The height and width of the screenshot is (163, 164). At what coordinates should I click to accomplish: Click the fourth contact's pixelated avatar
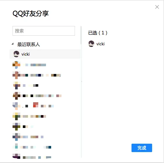[x=16, y=86]
